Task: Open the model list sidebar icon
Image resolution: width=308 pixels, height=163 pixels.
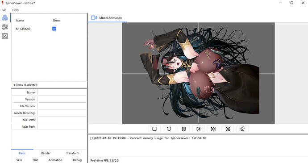Action: click(x=5, y=18)
